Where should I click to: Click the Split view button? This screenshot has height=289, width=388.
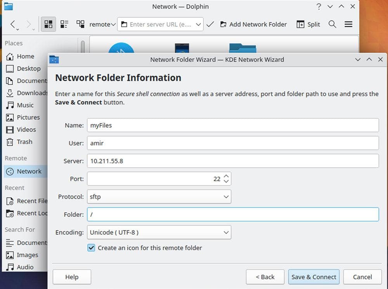[x=308, y=24]
